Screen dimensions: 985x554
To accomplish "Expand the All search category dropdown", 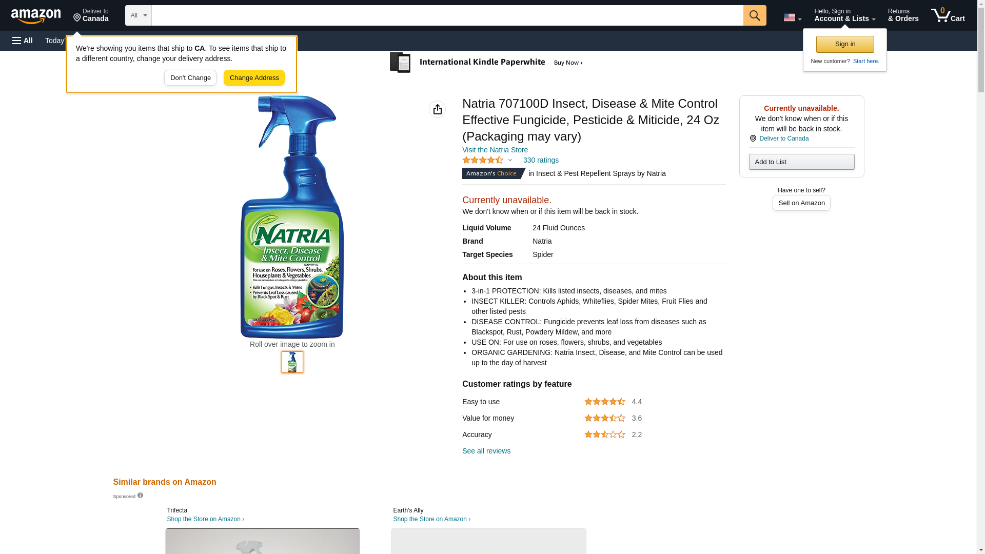I will [138, 15].
